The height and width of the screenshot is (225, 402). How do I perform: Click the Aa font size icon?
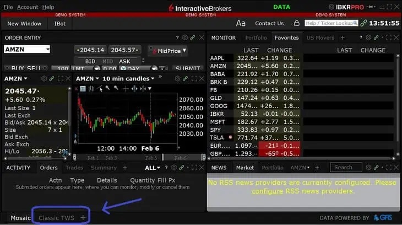(x=241, y=23)
